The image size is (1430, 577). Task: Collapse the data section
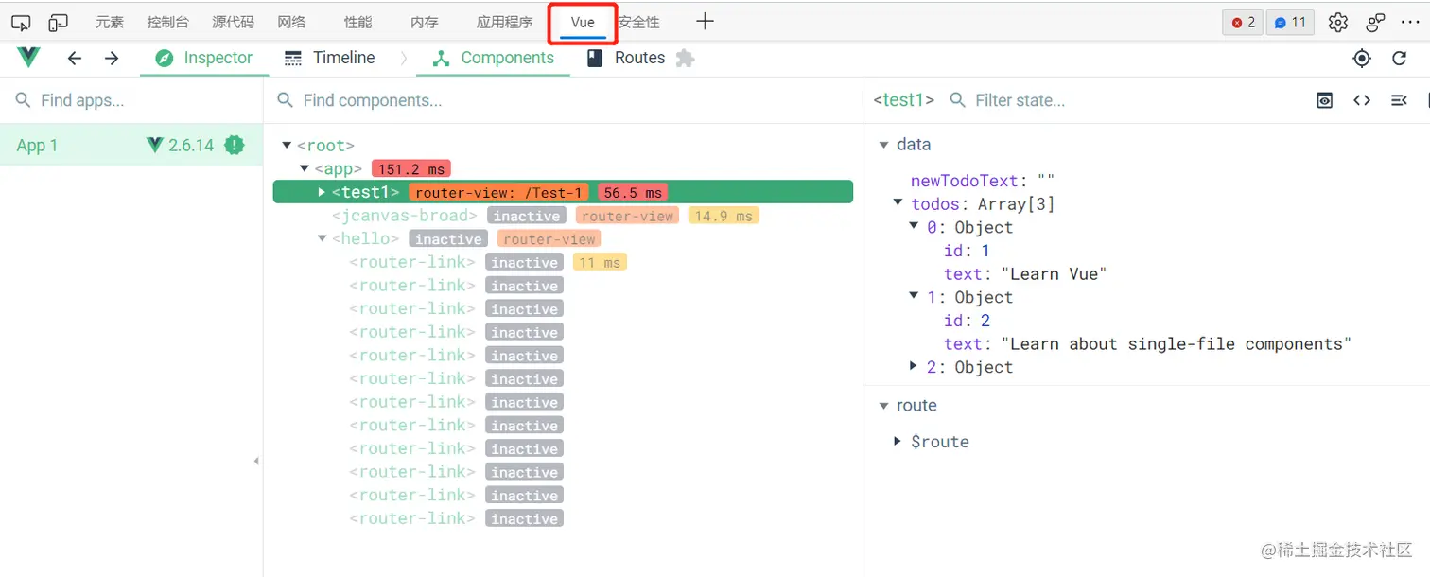coord(884,145)
